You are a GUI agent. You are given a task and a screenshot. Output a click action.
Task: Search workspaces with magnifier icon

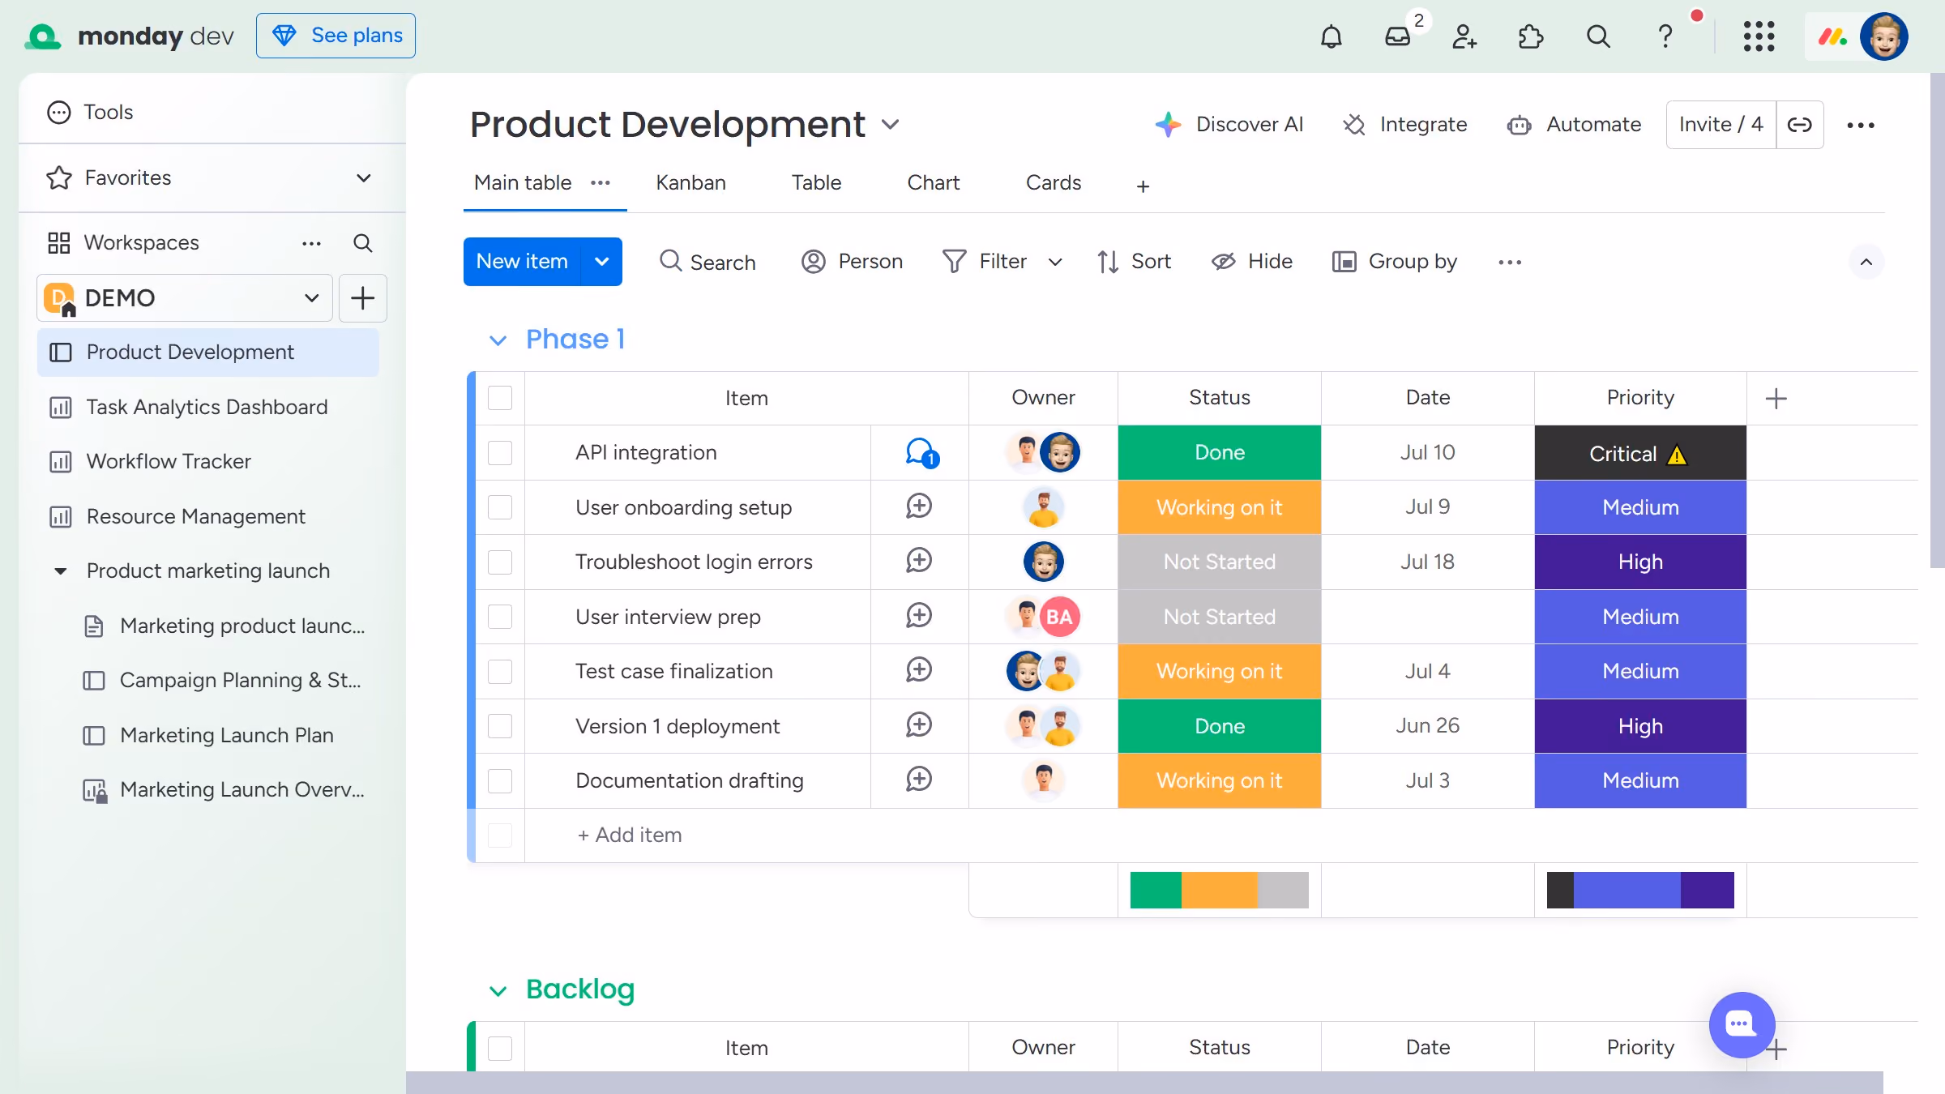[x=362, y=243]
